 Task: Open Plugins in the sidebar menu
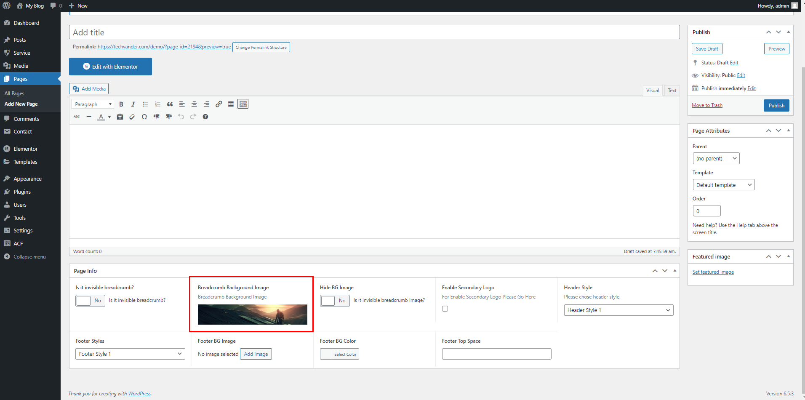tap(22, 192)
